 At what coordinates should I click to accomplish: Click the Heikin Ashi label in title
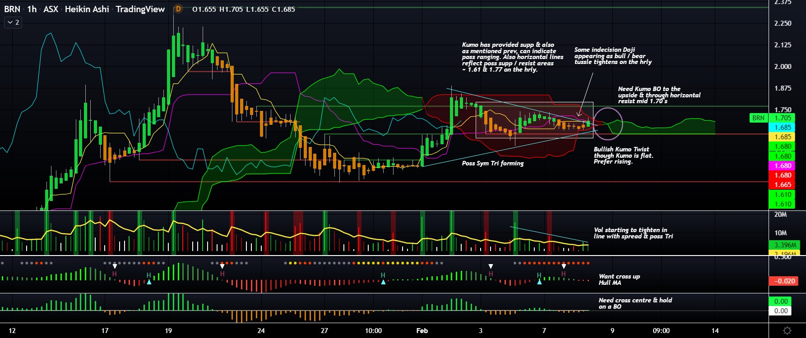coord(87,9)
